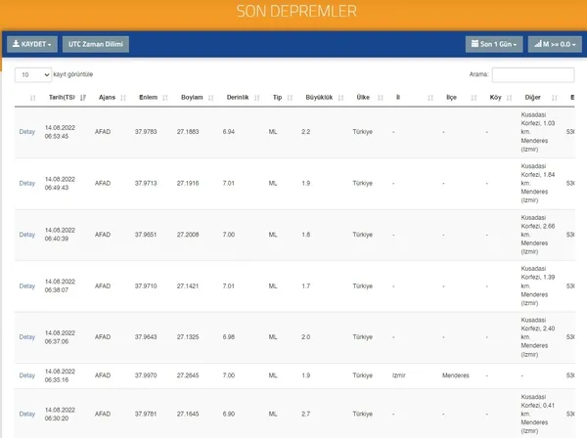Sort by the Derinlik column header
This screenshot has height=438, width=587.
click(238, 97)
